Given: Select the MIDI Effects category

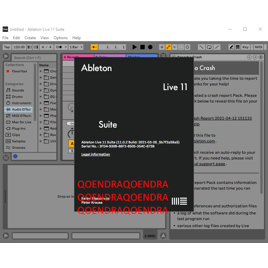Looking at the screenshot, I should 19,116.
